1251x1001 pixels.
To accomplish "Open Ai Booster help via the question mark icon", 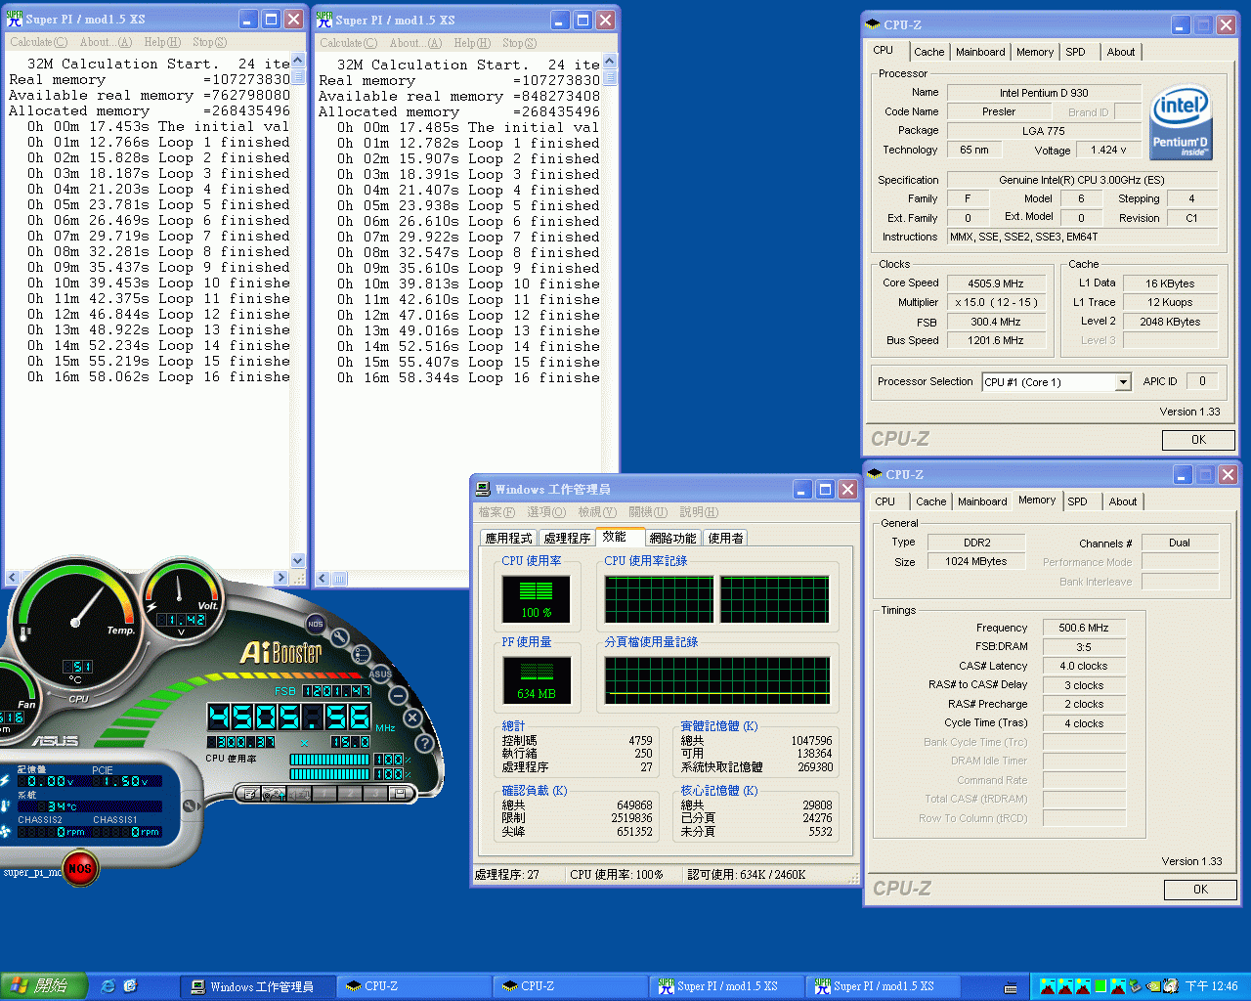I will pos(424,744).
